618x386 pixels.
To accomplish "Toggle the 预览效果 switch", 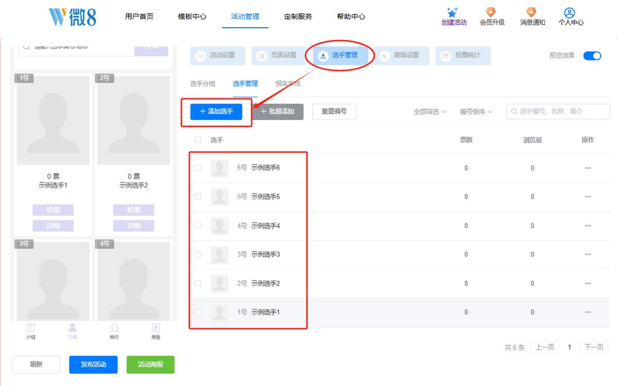I will pyautogui.click(x=592, y=56).
